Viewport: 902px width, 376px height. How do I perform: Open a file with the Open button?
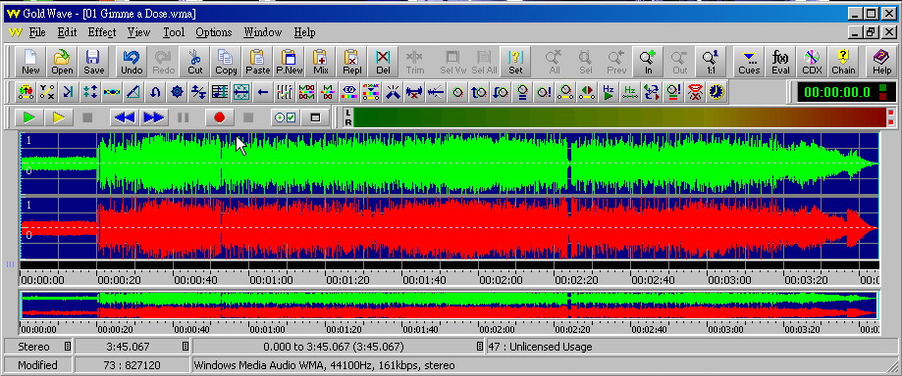pyautogui.click(x=62, y=62)
